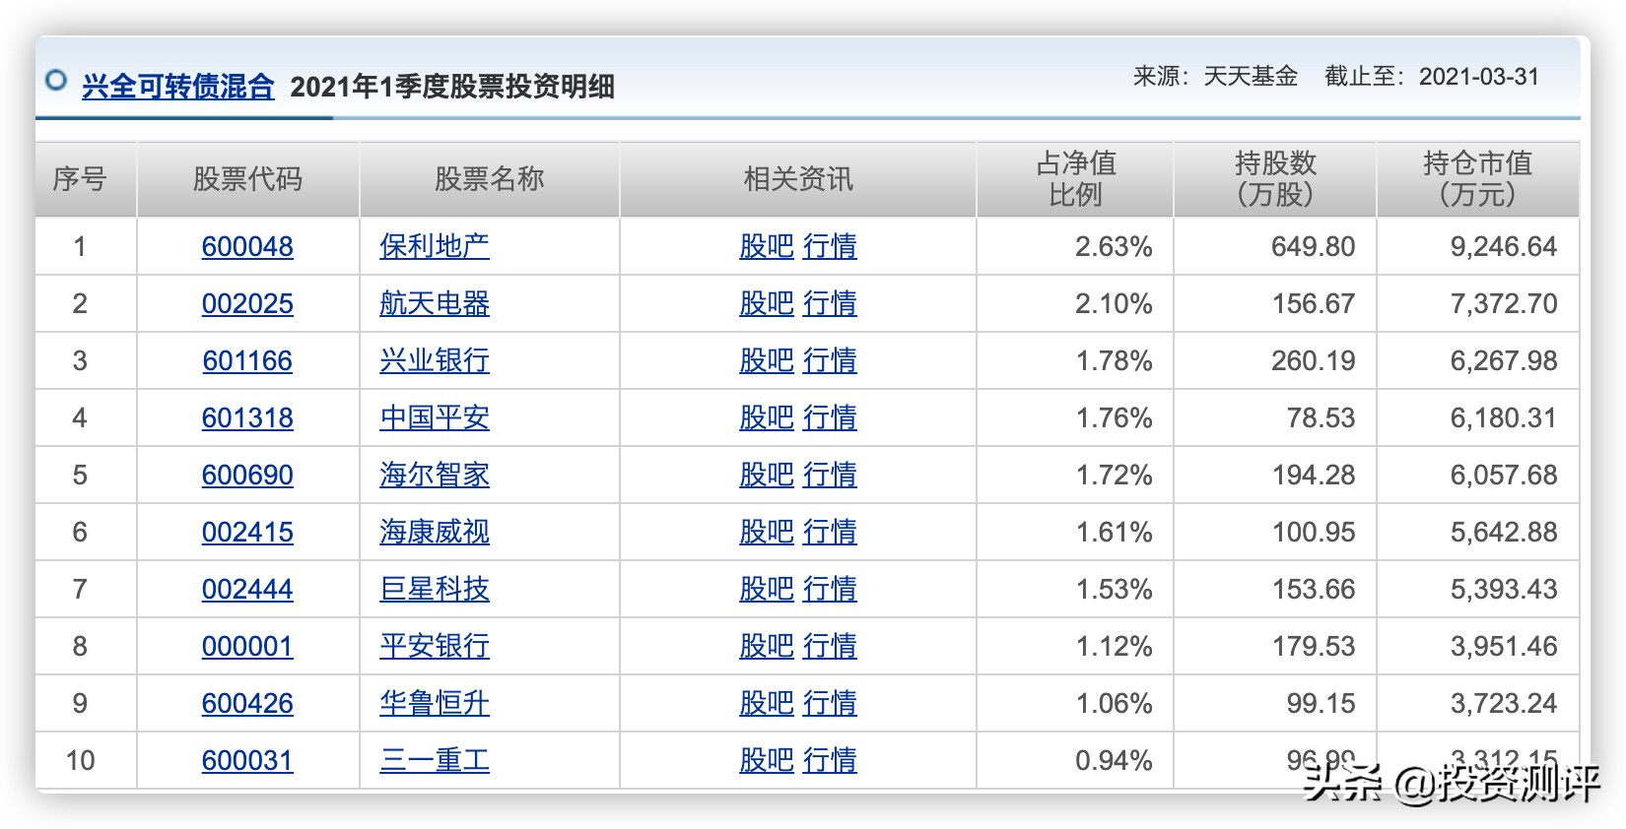Open 行情 link in the 海尔智家 row
1626x829 pixels.
(x=830, y=475)
